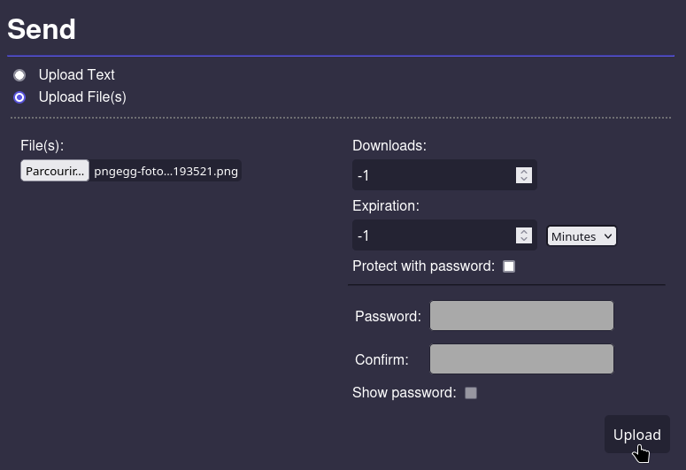Viewport: 686px width, 470px height.
Task: Tick the Show password checkbox
Action: pos(471,393)
